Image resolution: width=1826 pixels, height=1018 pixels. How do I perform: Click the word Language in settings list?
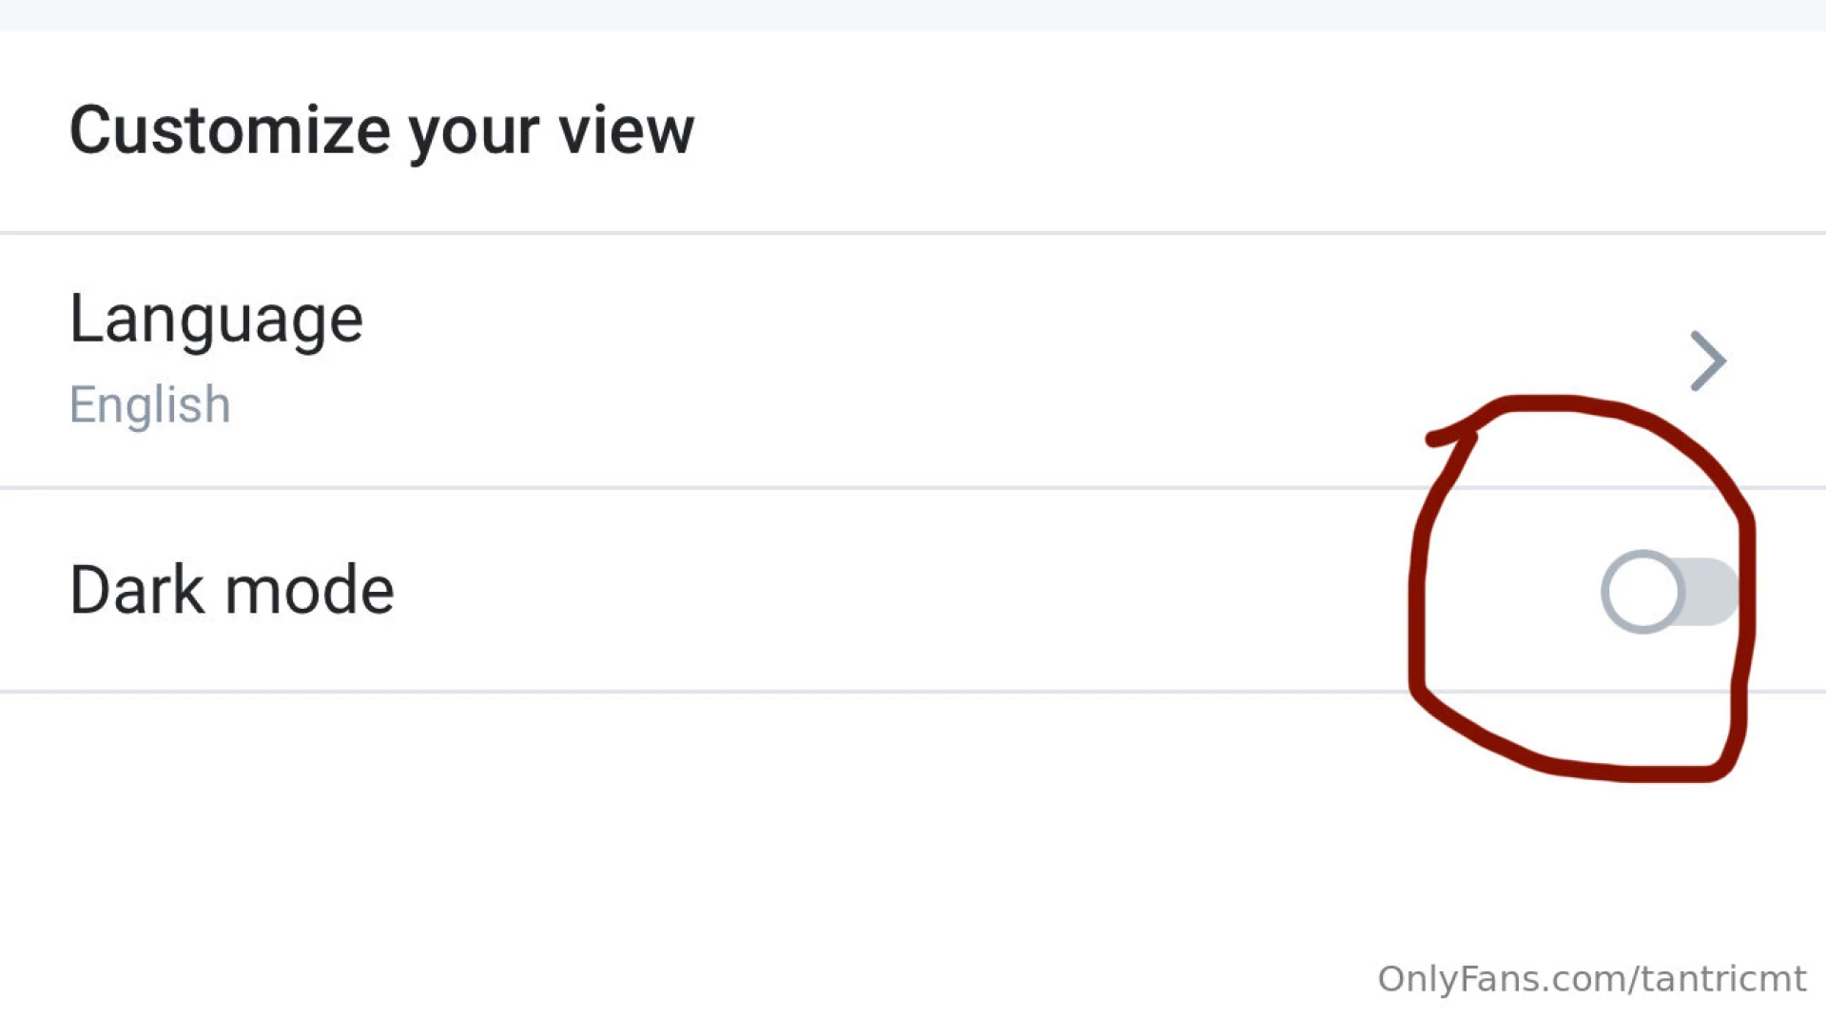coord(216,320)
